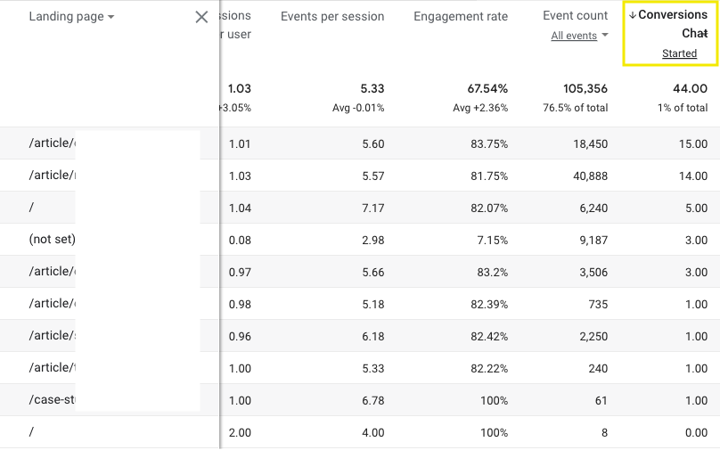The image size is (720, 450).
Task: Click the 15.00 conversions value
Action: 692,143
